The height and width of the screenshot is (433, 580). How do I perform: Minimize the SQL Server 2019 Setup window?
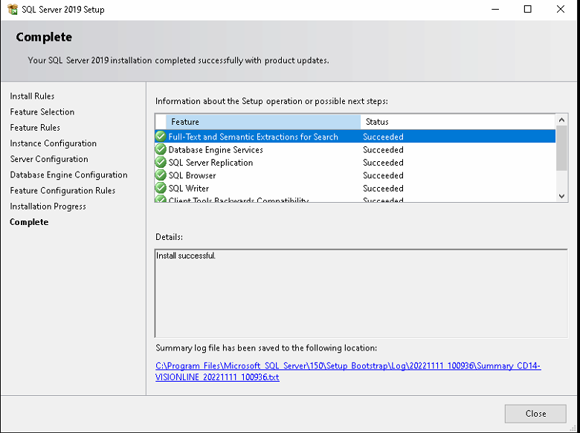coord(495,9)
